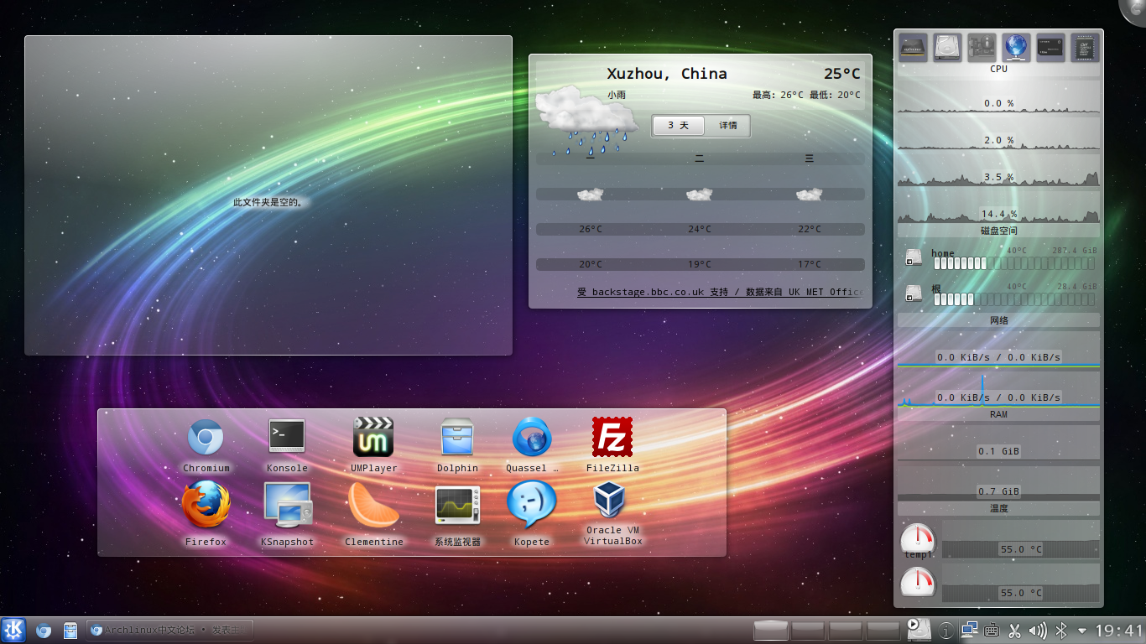Click the home disk usage bar
The width and height of the screenshot is (1146, 644).
(1014, 263)
